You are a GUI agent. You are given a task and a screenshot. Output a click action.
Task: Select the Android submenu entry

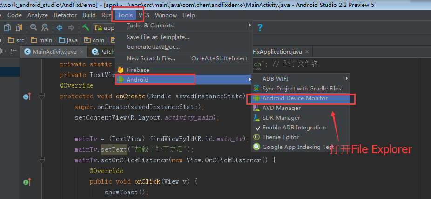click(184, 79)
